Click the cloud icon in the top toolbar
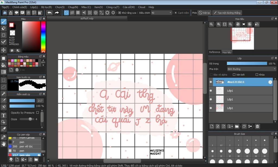This screenshot has height=167, width=278. (x=5, y=13)
